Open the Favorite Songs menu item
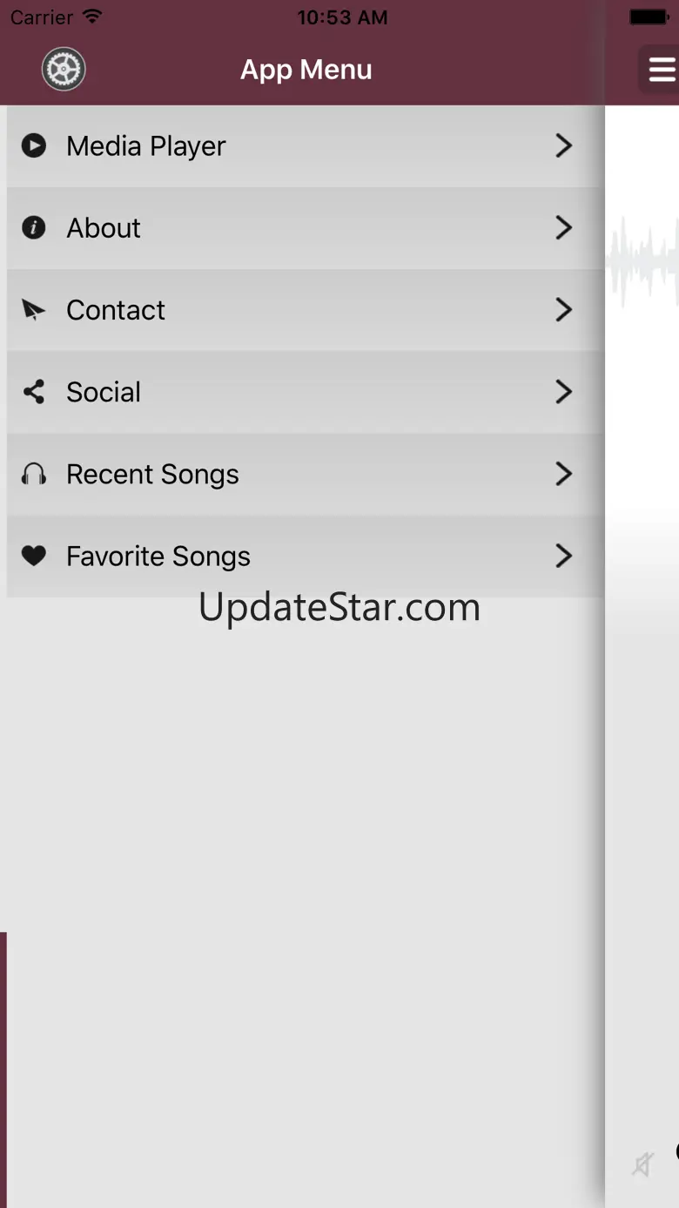Viewport: 679px width, 1208px height. coord(306,556)
